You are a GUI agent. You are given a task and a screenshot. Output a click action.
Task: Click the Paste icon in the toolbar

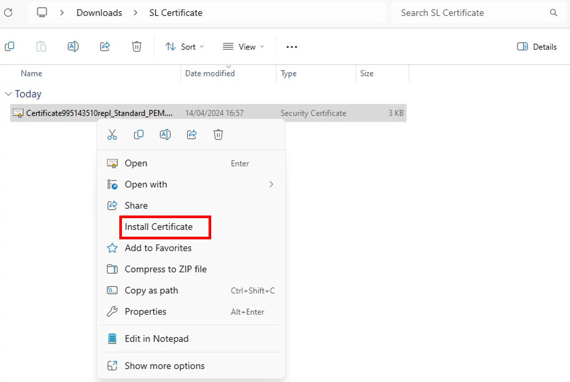click(41, 46)
